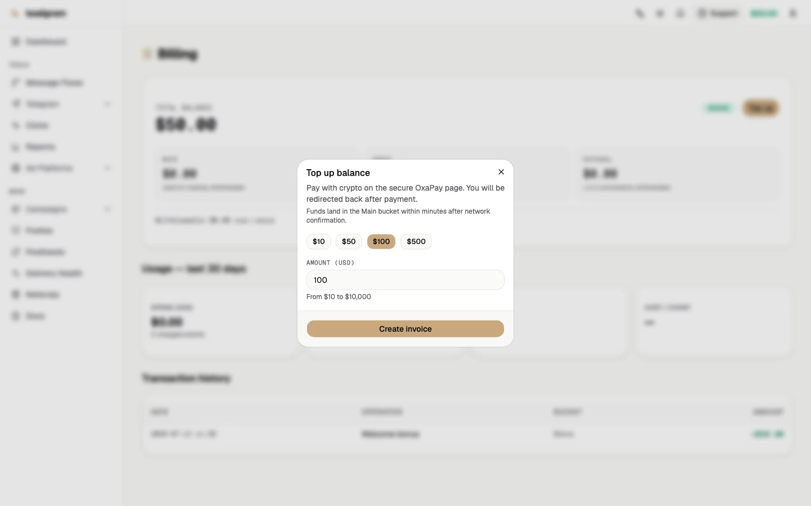Click the Proxies sidebar icon

(x=16, y=231)
